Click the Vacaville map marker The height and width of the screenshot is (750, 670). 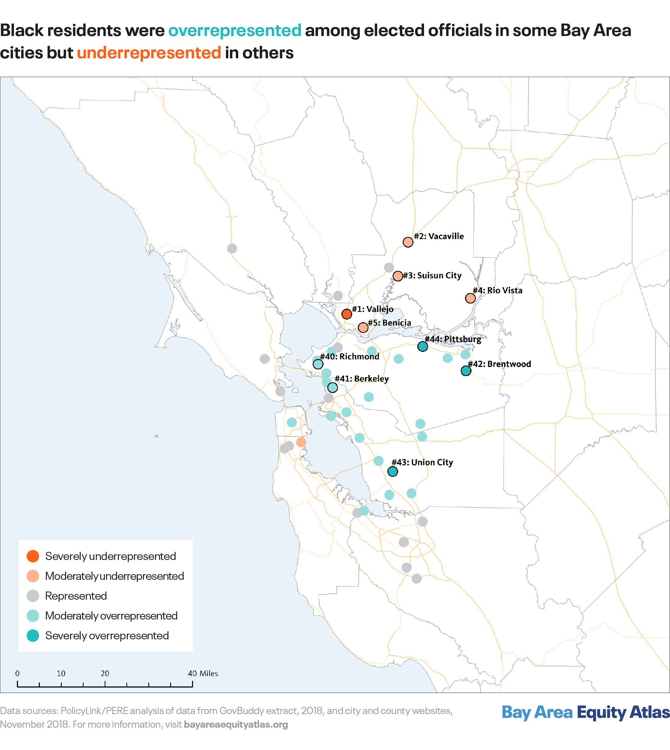[x=408, y=242]
